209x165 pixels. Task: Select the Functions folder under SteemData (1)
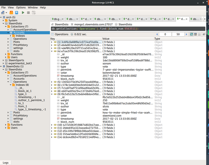[x=17, y=125]
